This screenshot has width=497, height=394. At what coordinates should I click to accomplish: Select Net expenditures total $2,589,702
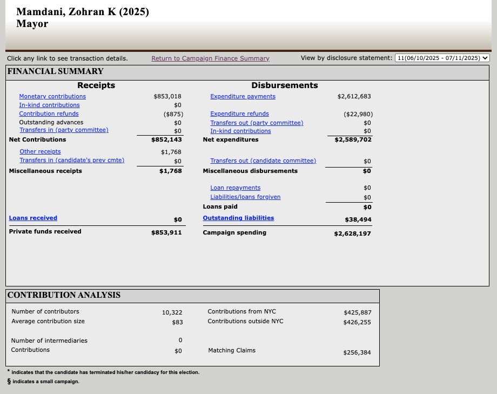tap(353, 139)
